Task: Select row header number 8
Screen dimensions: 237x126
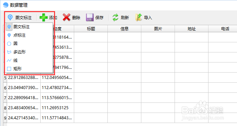Action: (5, 108)
